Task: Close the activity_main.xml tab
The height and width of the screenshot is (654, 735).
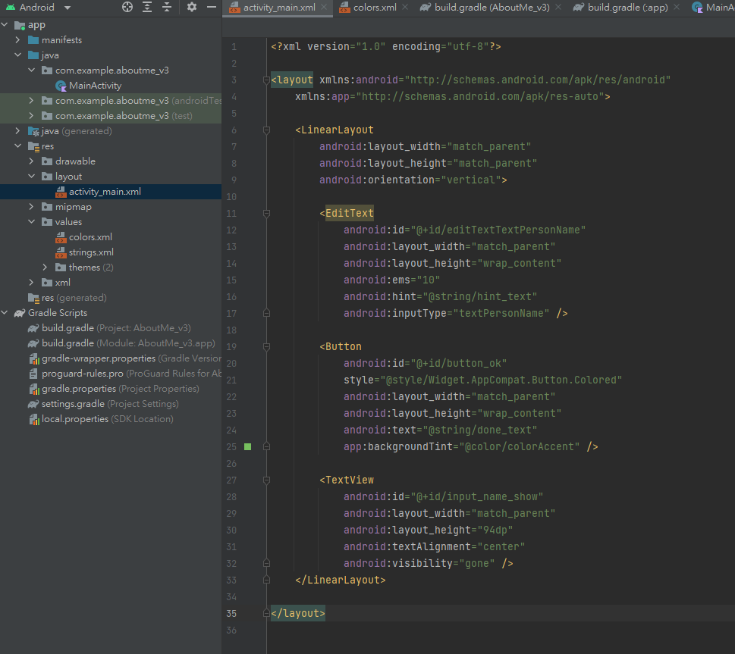Action: coord(325,8)
